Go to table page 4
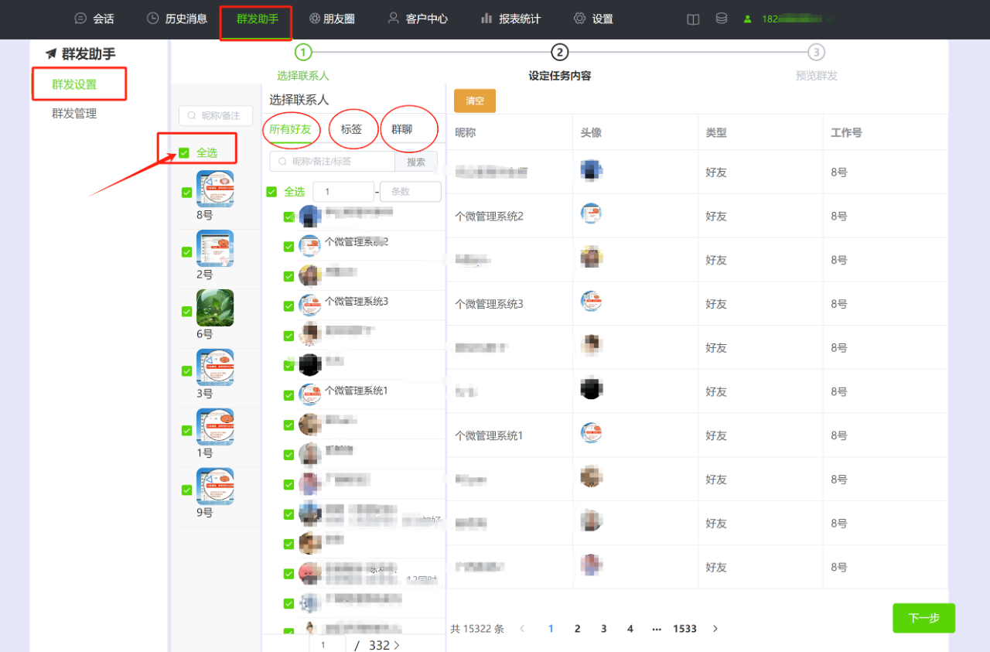990x652 pixels. pos(630,629)
